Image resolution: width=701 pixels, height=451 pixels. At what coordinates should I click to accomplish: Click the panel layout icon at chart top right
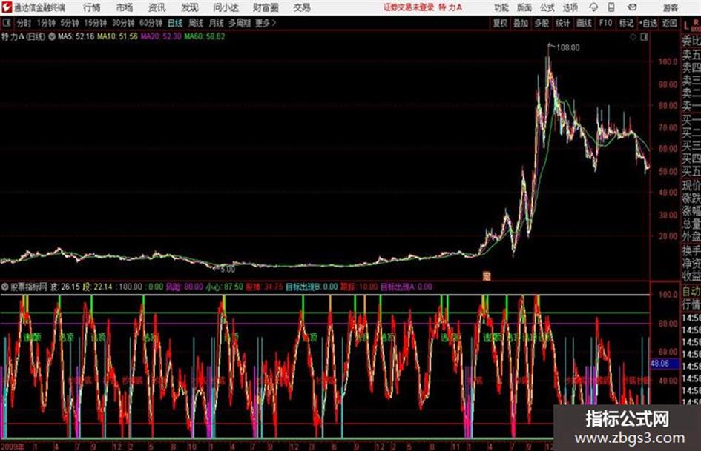pos(644,37)
